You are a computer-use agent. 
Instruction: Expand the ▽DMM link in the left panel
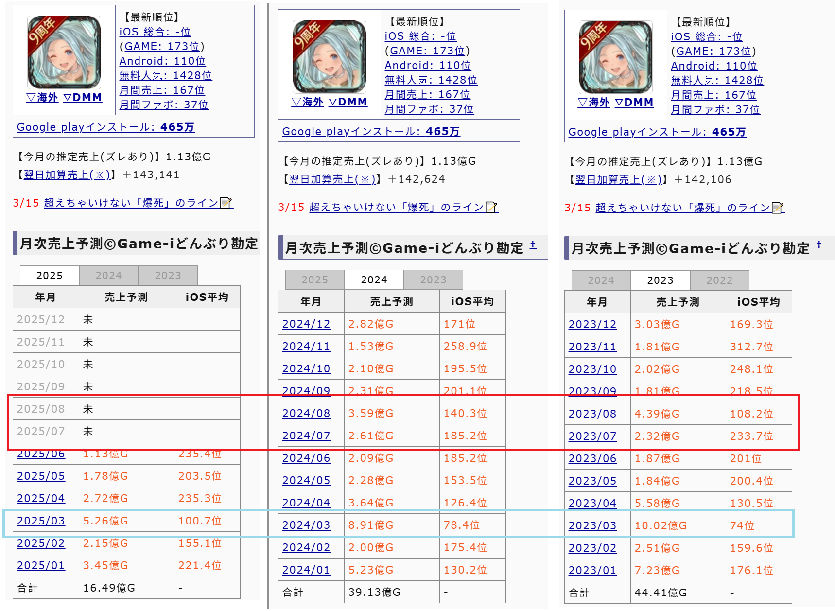coord(83,97)
